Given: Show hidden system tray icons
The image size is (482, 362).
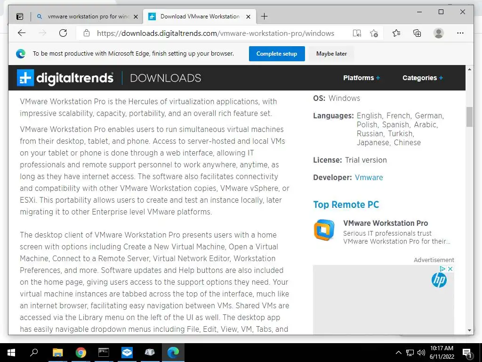Looking at the screenshot, I should (398, 353).
